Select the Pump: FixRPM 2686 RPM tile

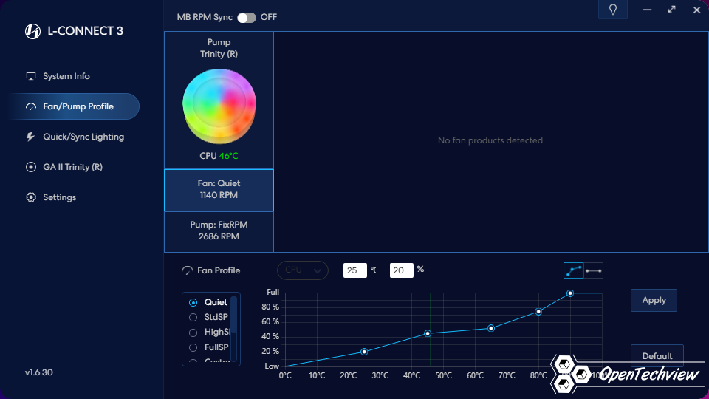pyautogui.click(x=219, y=231)
